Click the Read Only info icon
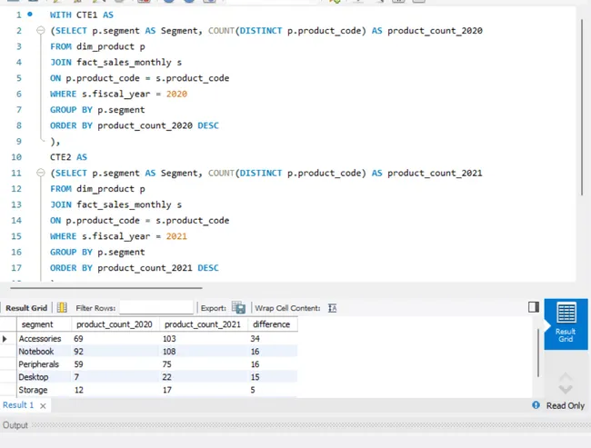This screenshot has width=591, height=448. [x=536, y=405]
